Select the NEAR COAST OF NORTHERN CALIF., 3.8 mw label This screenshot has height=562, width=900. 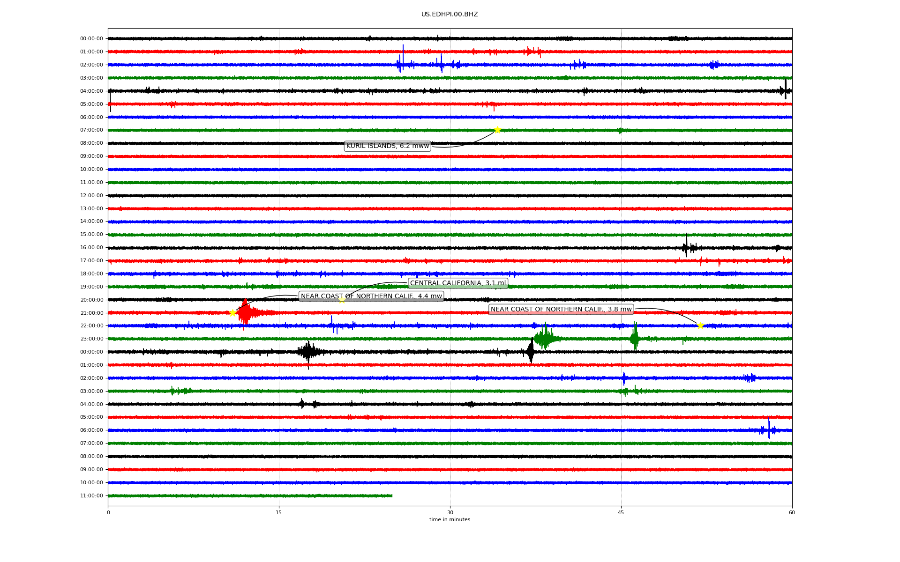click(x=561, y=309)
